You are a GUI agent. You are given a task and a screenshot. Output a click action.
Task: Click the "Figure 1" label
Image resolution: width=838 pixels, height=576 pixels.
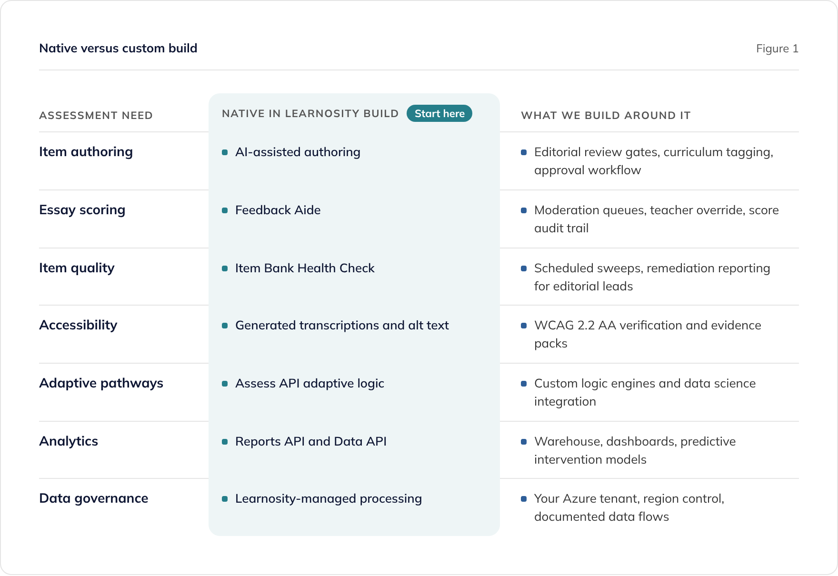[x=777, y=49]
